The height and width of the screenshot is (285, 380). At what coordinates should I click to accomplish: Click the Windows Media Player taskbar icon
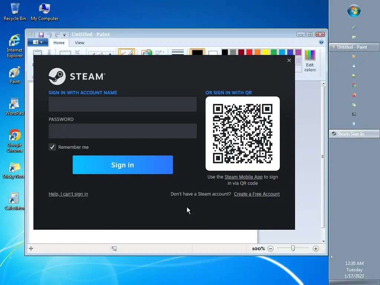pos(354,56)
